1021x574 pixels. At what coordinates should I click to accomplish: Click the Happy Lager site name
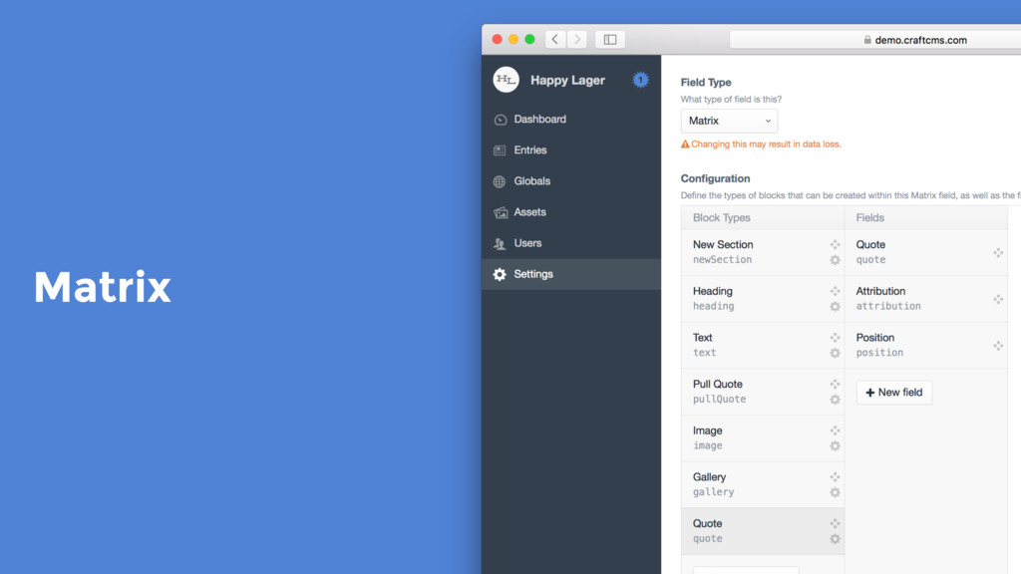pyautogui.click(x=567, y=80)
